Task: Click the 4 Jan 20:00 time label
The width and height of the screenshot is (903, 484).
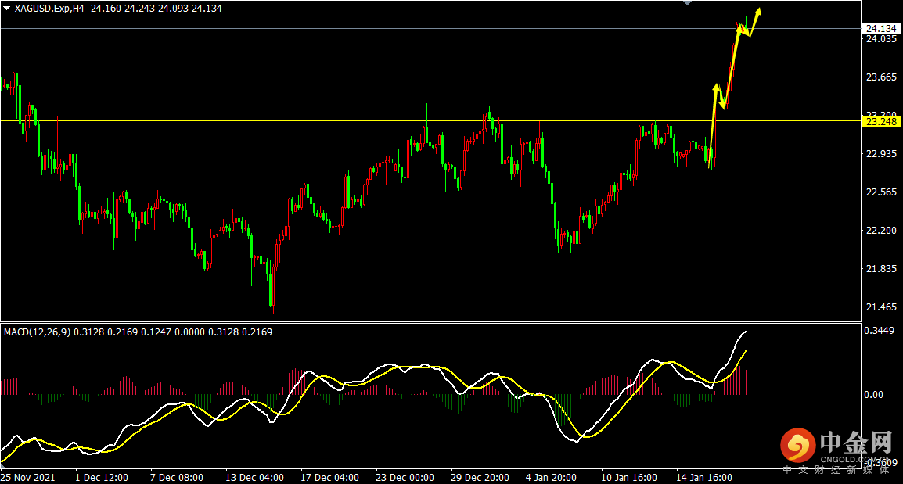Action: [x=552, y=477]
